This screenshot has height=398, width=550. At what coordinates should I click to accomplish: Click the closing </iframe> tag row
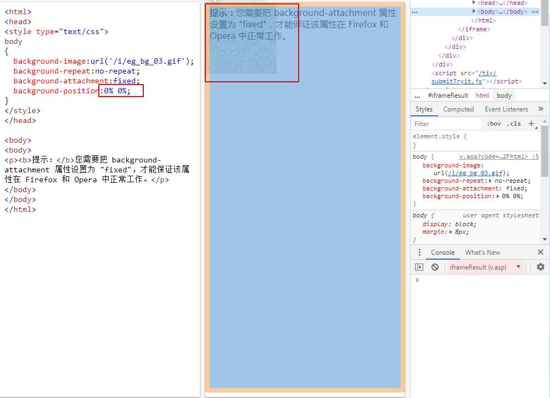click(x=474, y=29)
